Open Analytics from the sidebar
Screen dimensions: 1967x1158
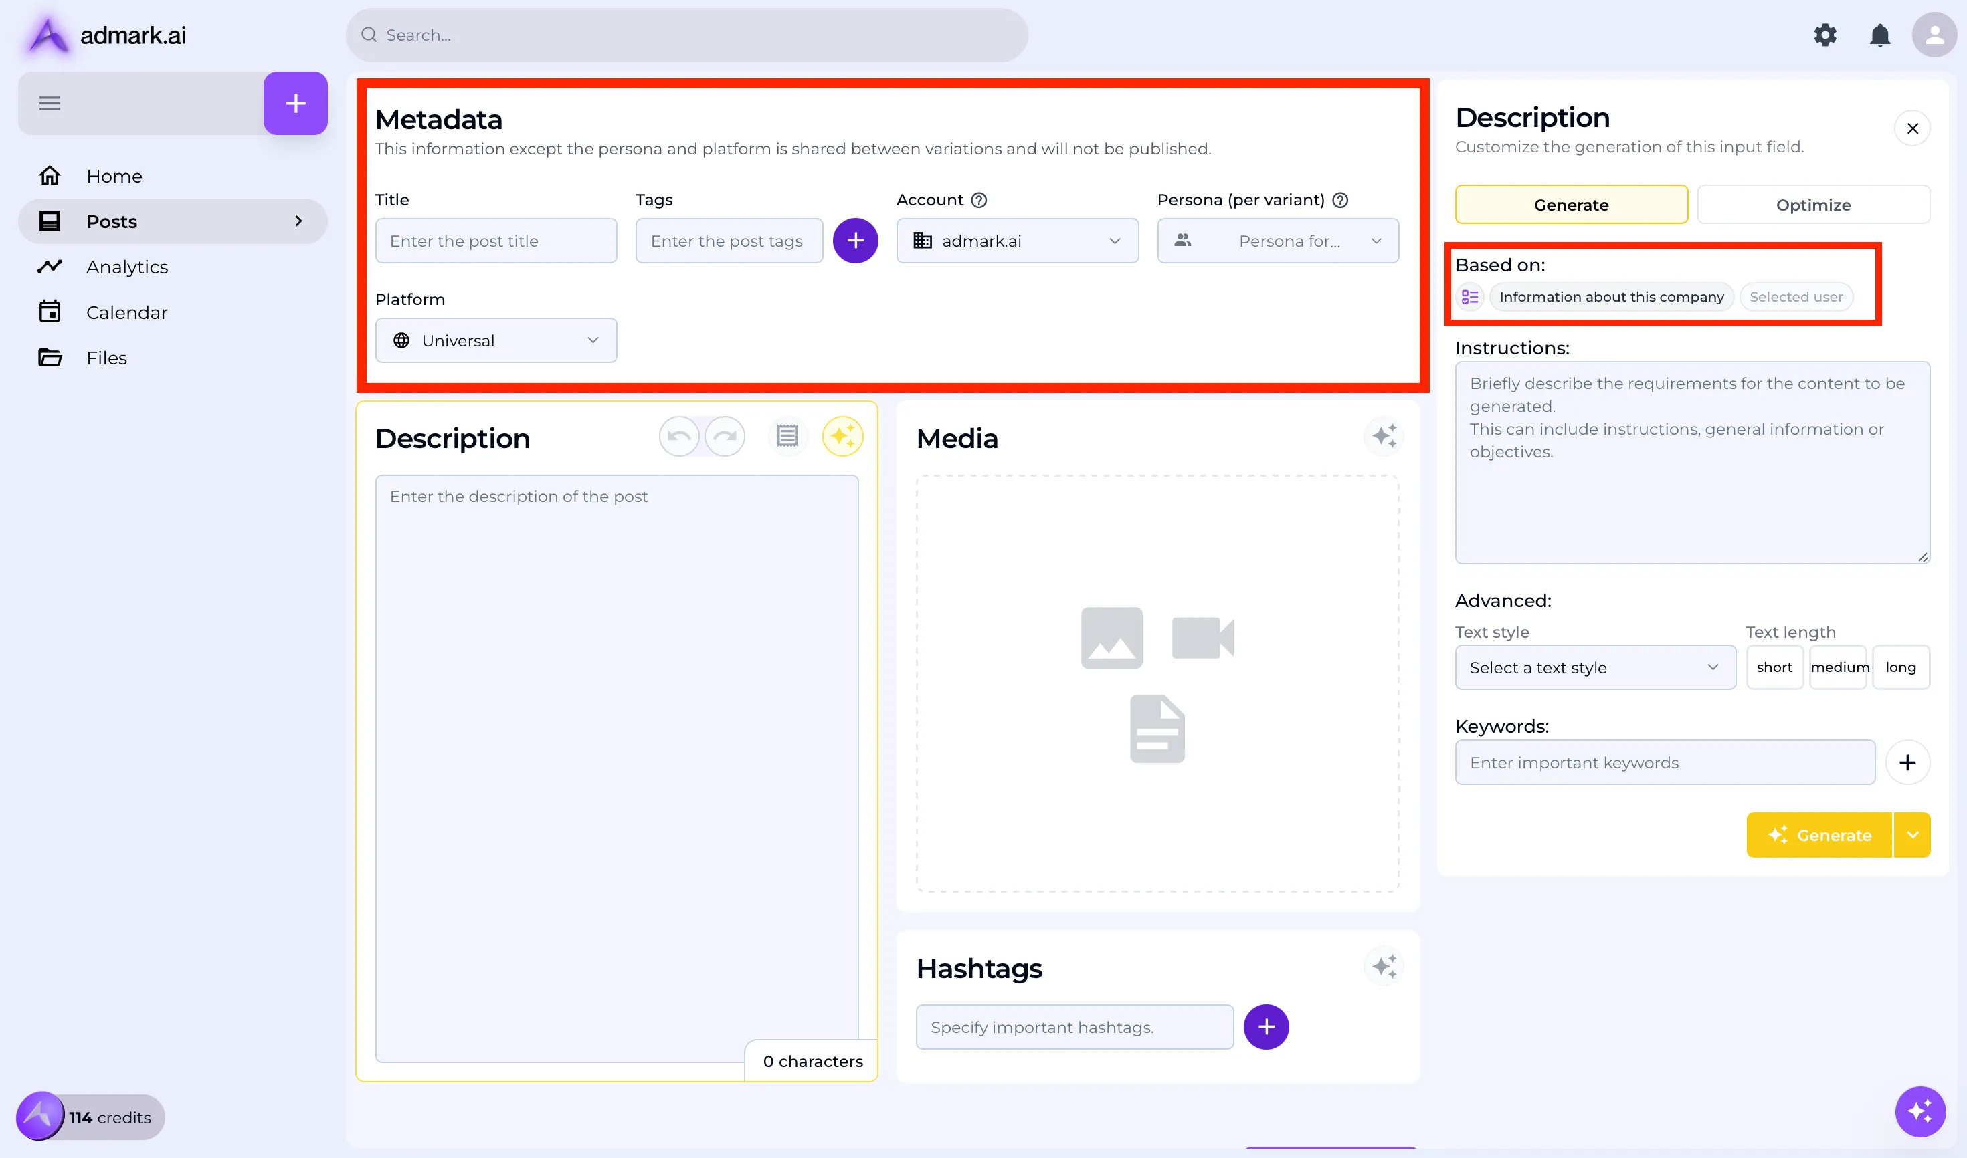click(126, 267)
